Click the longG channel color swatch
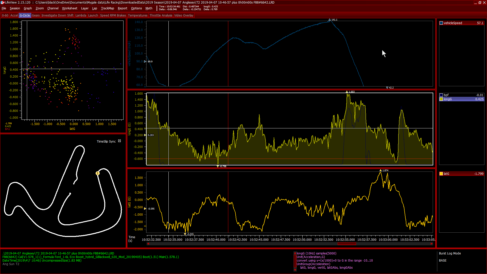This screenshot has width=487, height=274. (x=441, y=99)
